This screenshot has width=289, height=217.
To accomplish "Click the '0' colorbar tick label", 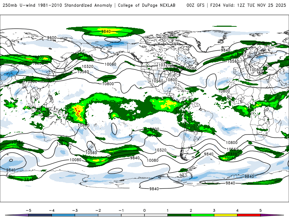I will coord(144,210).
